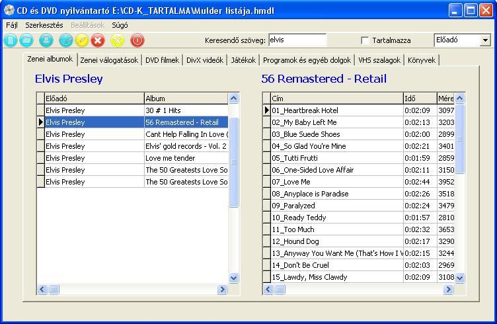Viewport: 497px width, 324px height.
Task: Click the track list vertical scrollbar thumb
Action: [x=459, y=139]
